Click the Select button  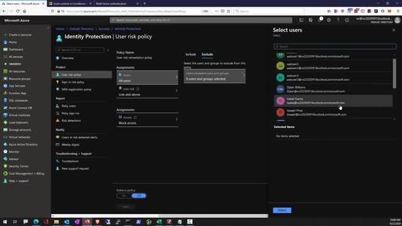[x=282, y=210]
